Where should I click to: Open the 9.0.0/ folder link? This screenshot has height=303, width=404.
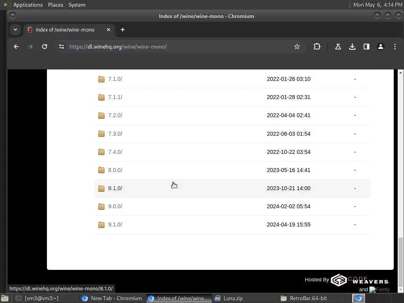coord(115,206)
